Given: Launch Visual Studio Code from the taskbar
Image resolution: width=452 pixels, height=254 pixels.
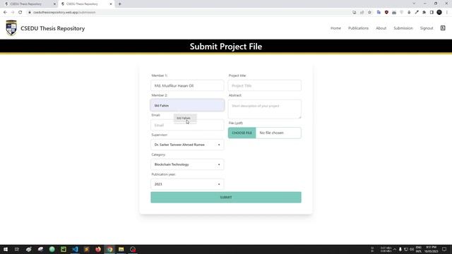Looking at the screenshot, I should pos(75,249).
